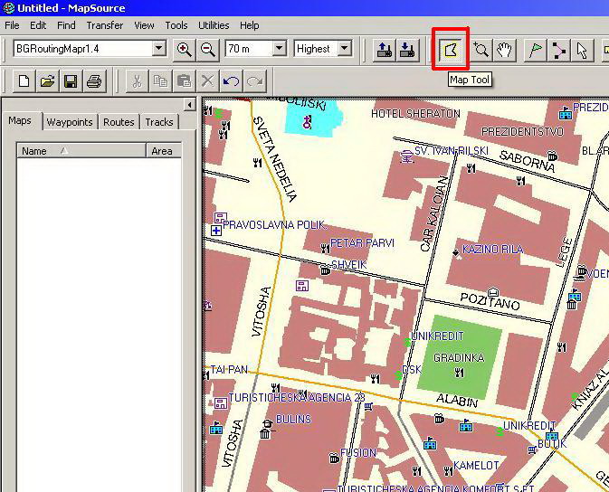Click the empty maps list area
The image size is (609, 492).
coord(99,325)
